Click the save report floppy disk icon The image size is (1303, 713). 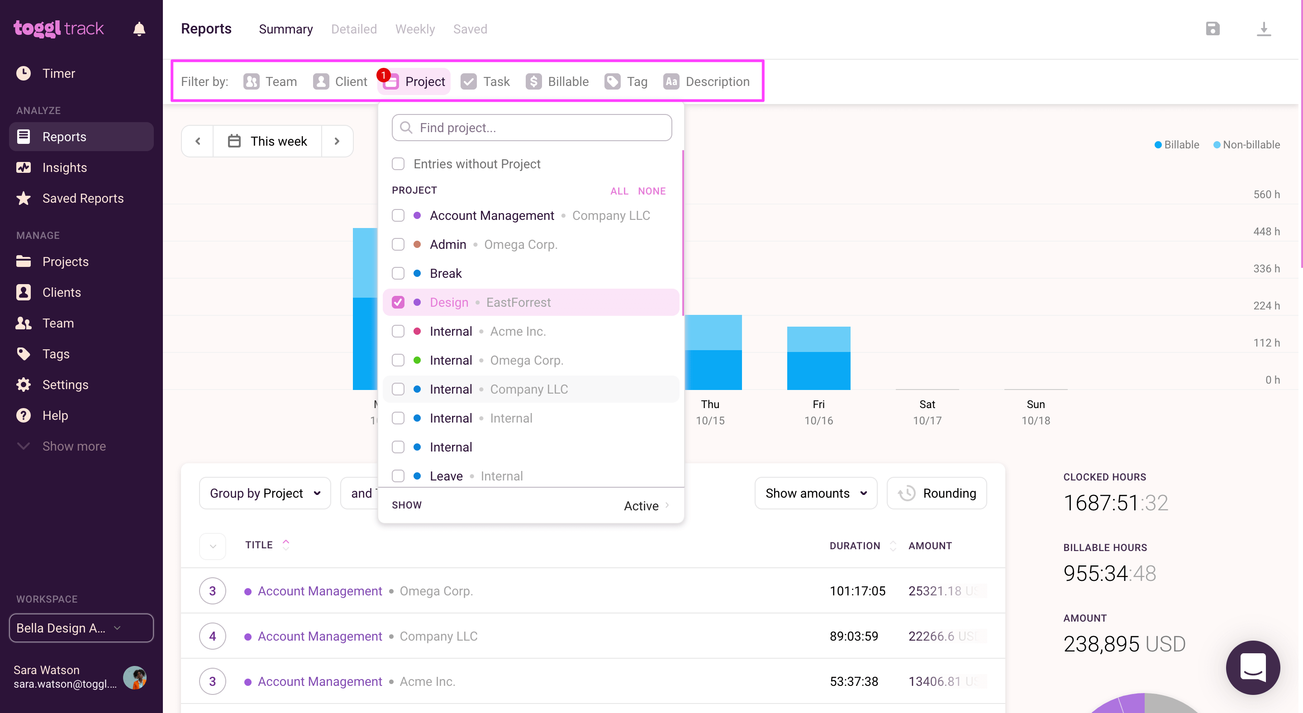coord(1213,29)
